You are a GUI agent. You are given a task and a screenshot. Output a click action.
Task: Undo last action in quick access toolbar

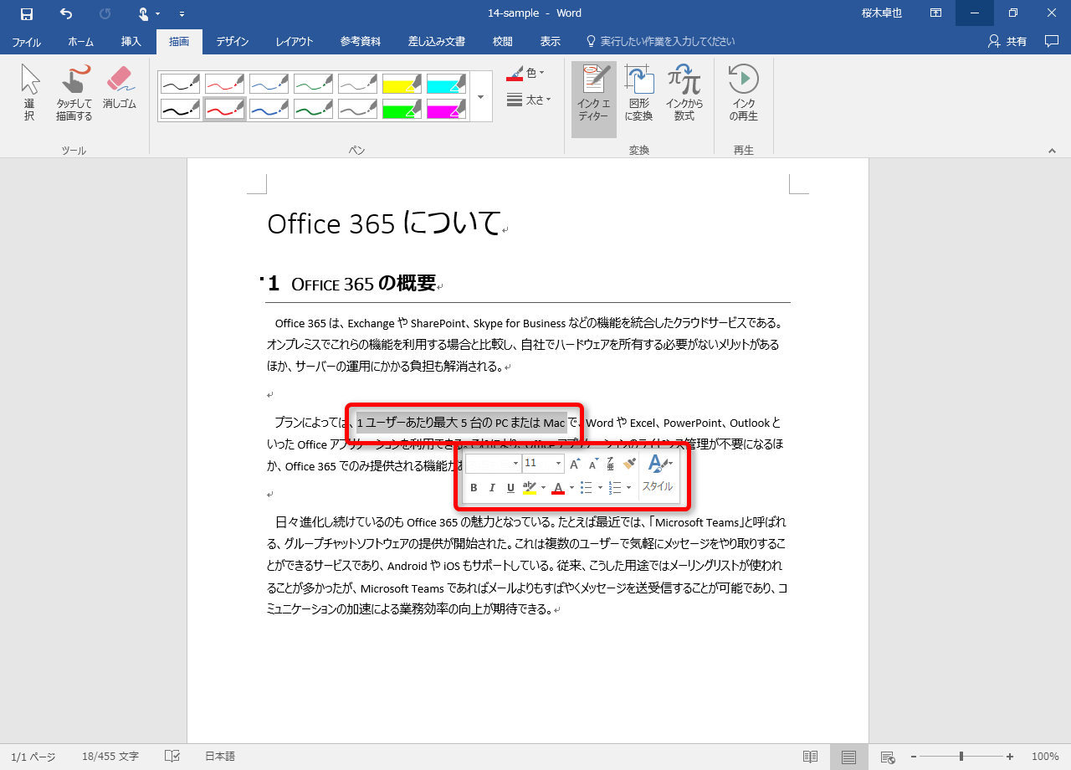66,13
